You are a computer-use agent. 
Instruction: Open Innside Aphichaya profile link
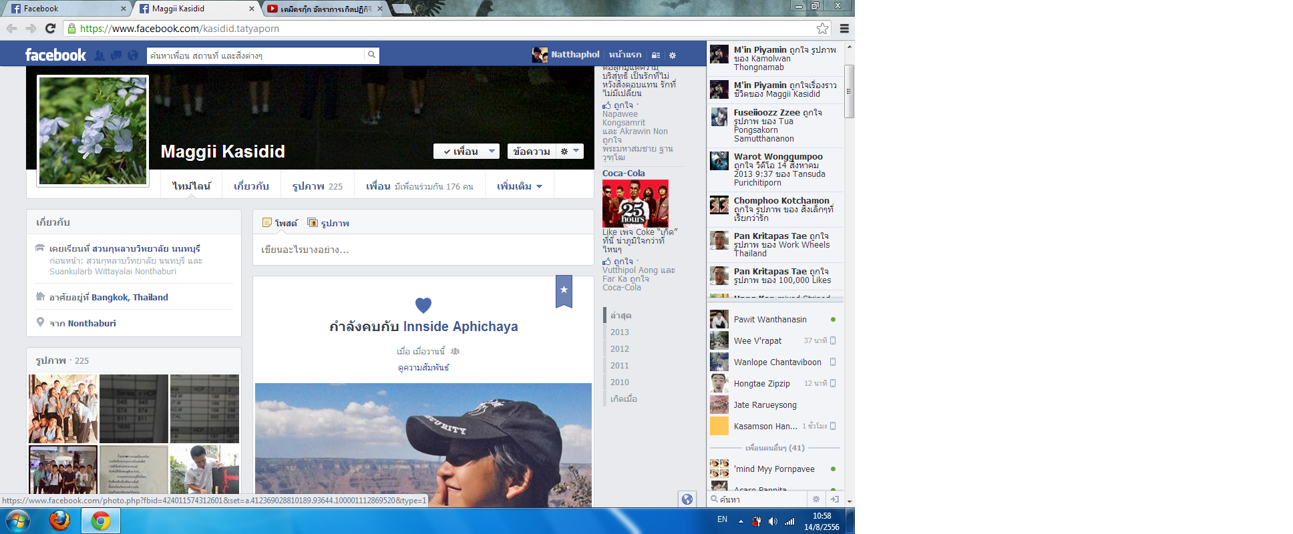pos(460,326)
